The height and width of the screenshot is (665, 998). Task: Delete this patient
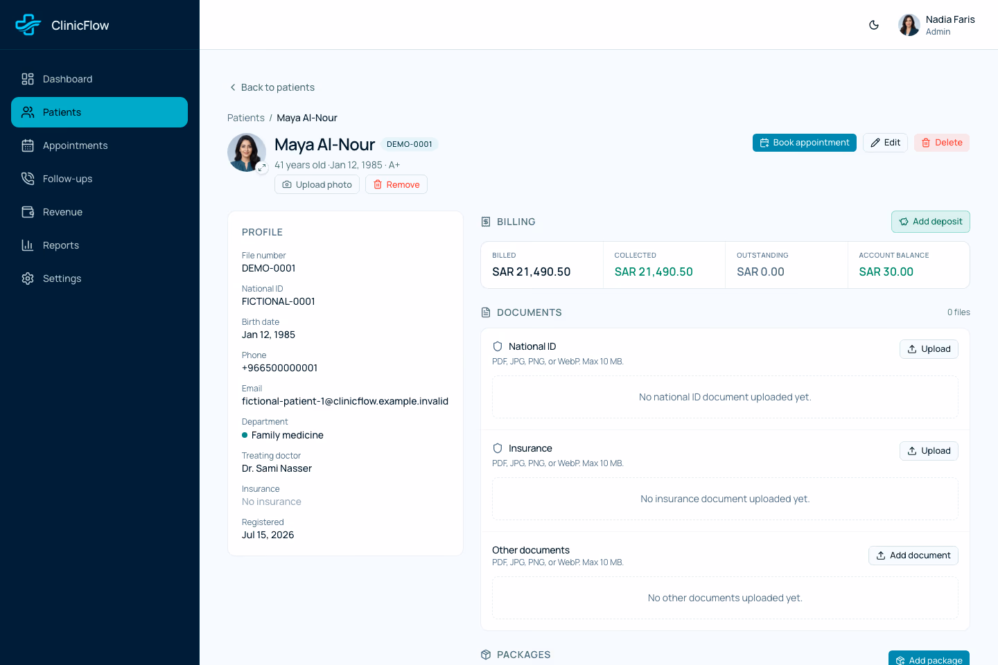pyautogui.click(x=942, y=143)
